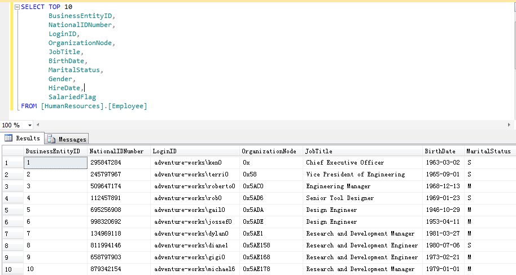Click BusinessEntityID cell in row 1
This screenshot has width=516, height=275.
click(55, 163)
